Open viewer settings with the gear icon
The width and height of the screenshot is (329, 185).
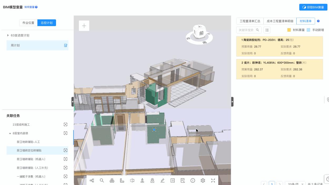tap(203, 181)
